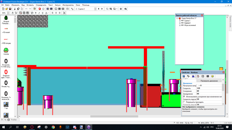Click the 'Скорость' value field 120

coord(209,88)
